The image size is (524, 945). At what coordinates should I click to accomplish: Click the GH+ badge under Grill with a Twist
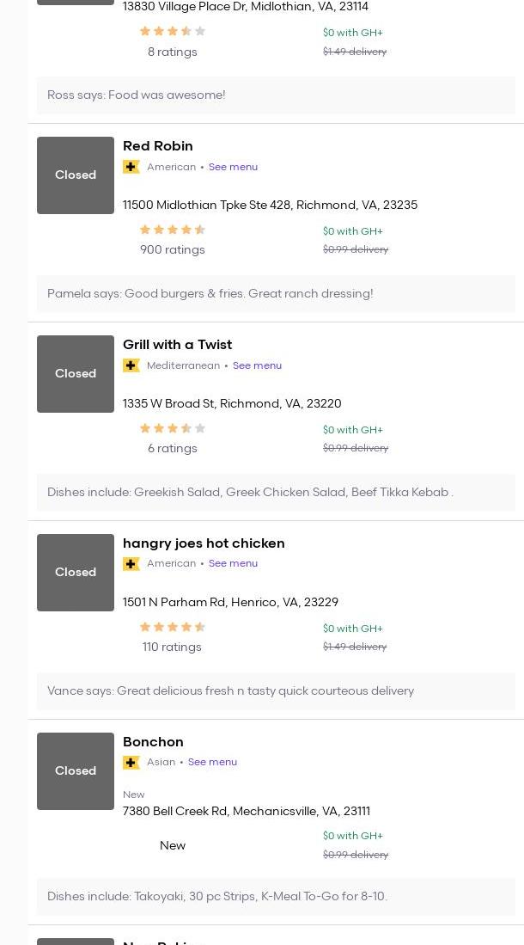(131, 365)
